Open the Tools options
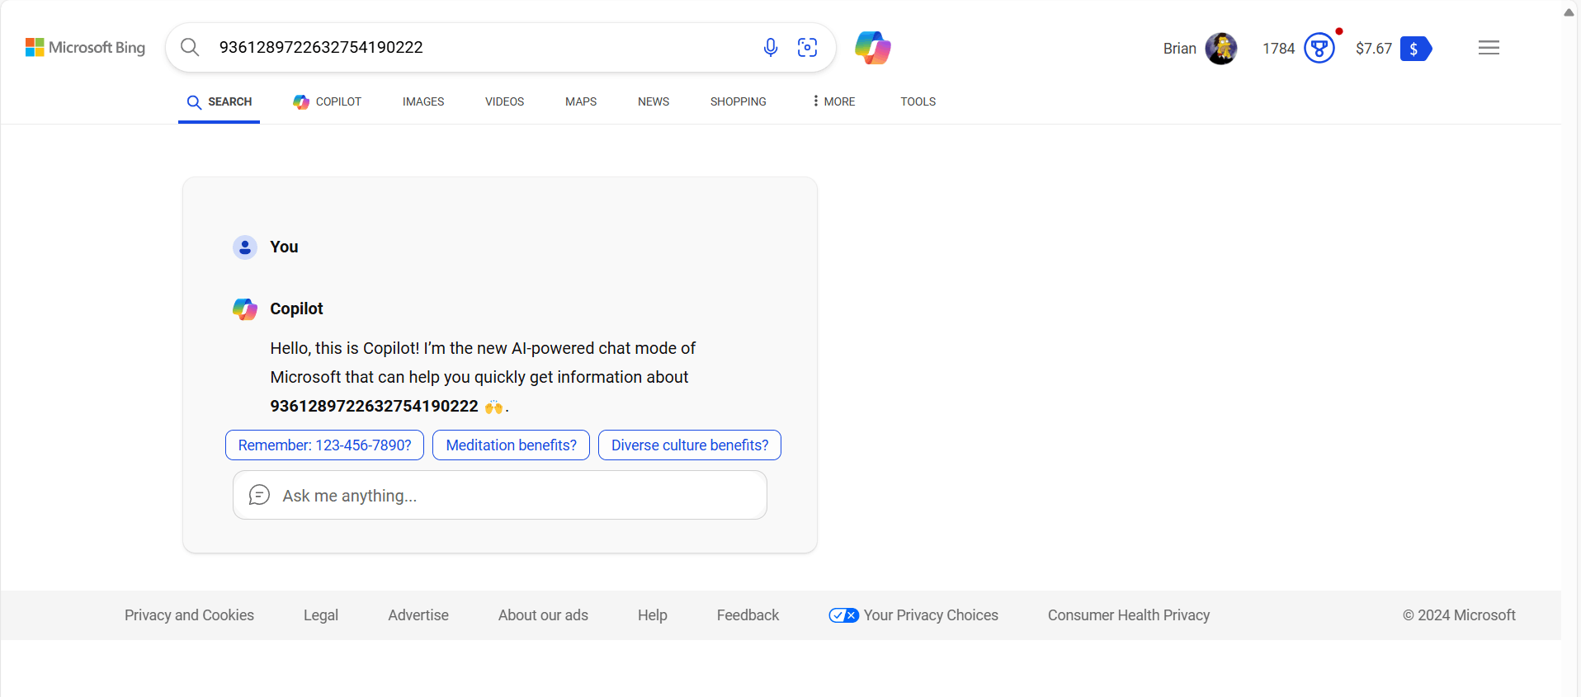 pos(918,101)
